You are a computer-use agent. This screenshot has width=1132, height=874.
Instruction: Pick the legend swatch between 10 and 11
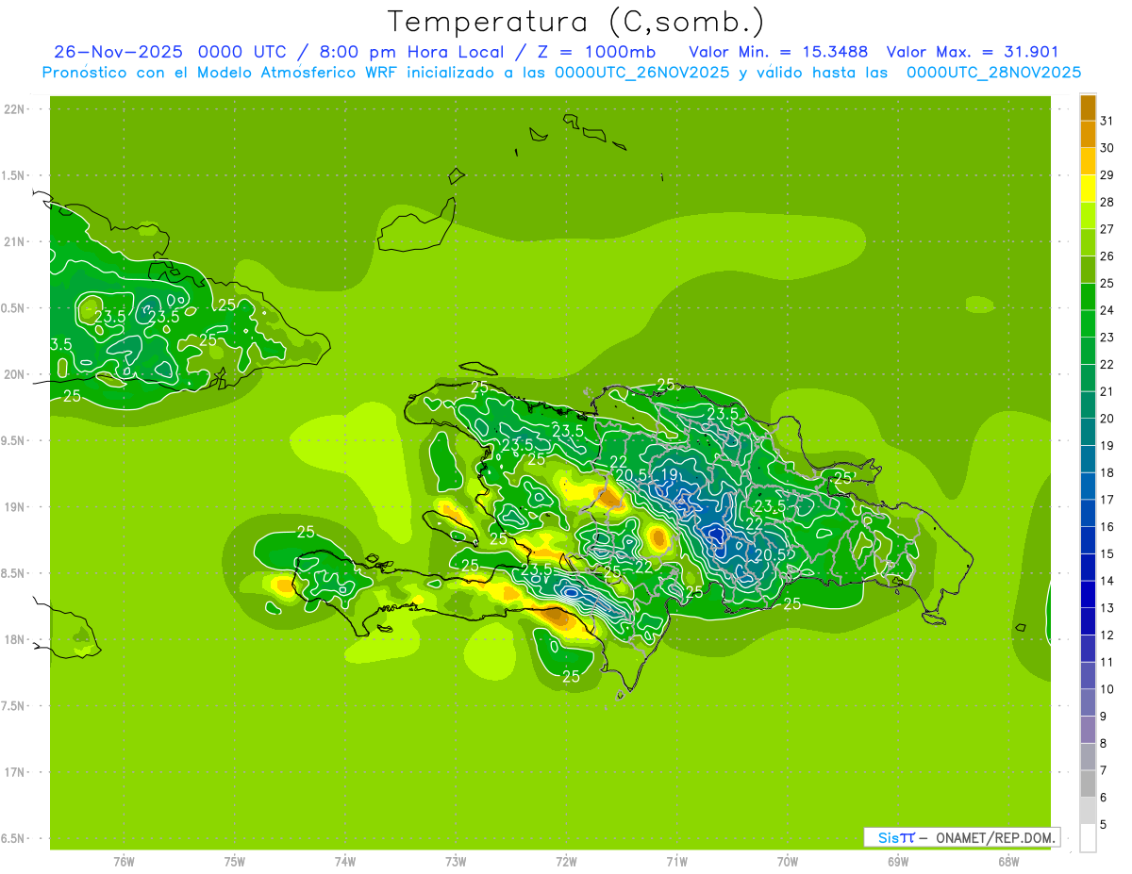1088,676
